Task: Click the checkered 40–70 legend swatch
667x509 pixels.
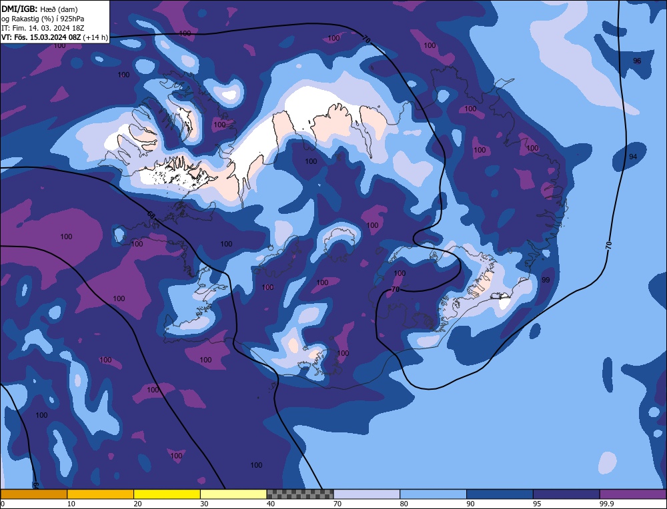Action: pos(300,494)
